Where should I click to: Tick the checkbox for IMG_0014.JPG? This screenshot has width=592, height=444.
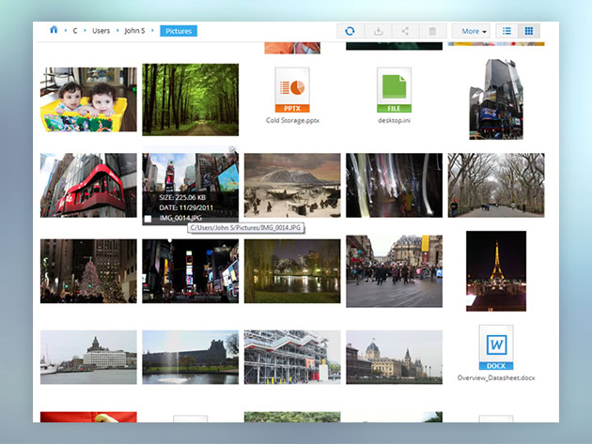[148, 218]
